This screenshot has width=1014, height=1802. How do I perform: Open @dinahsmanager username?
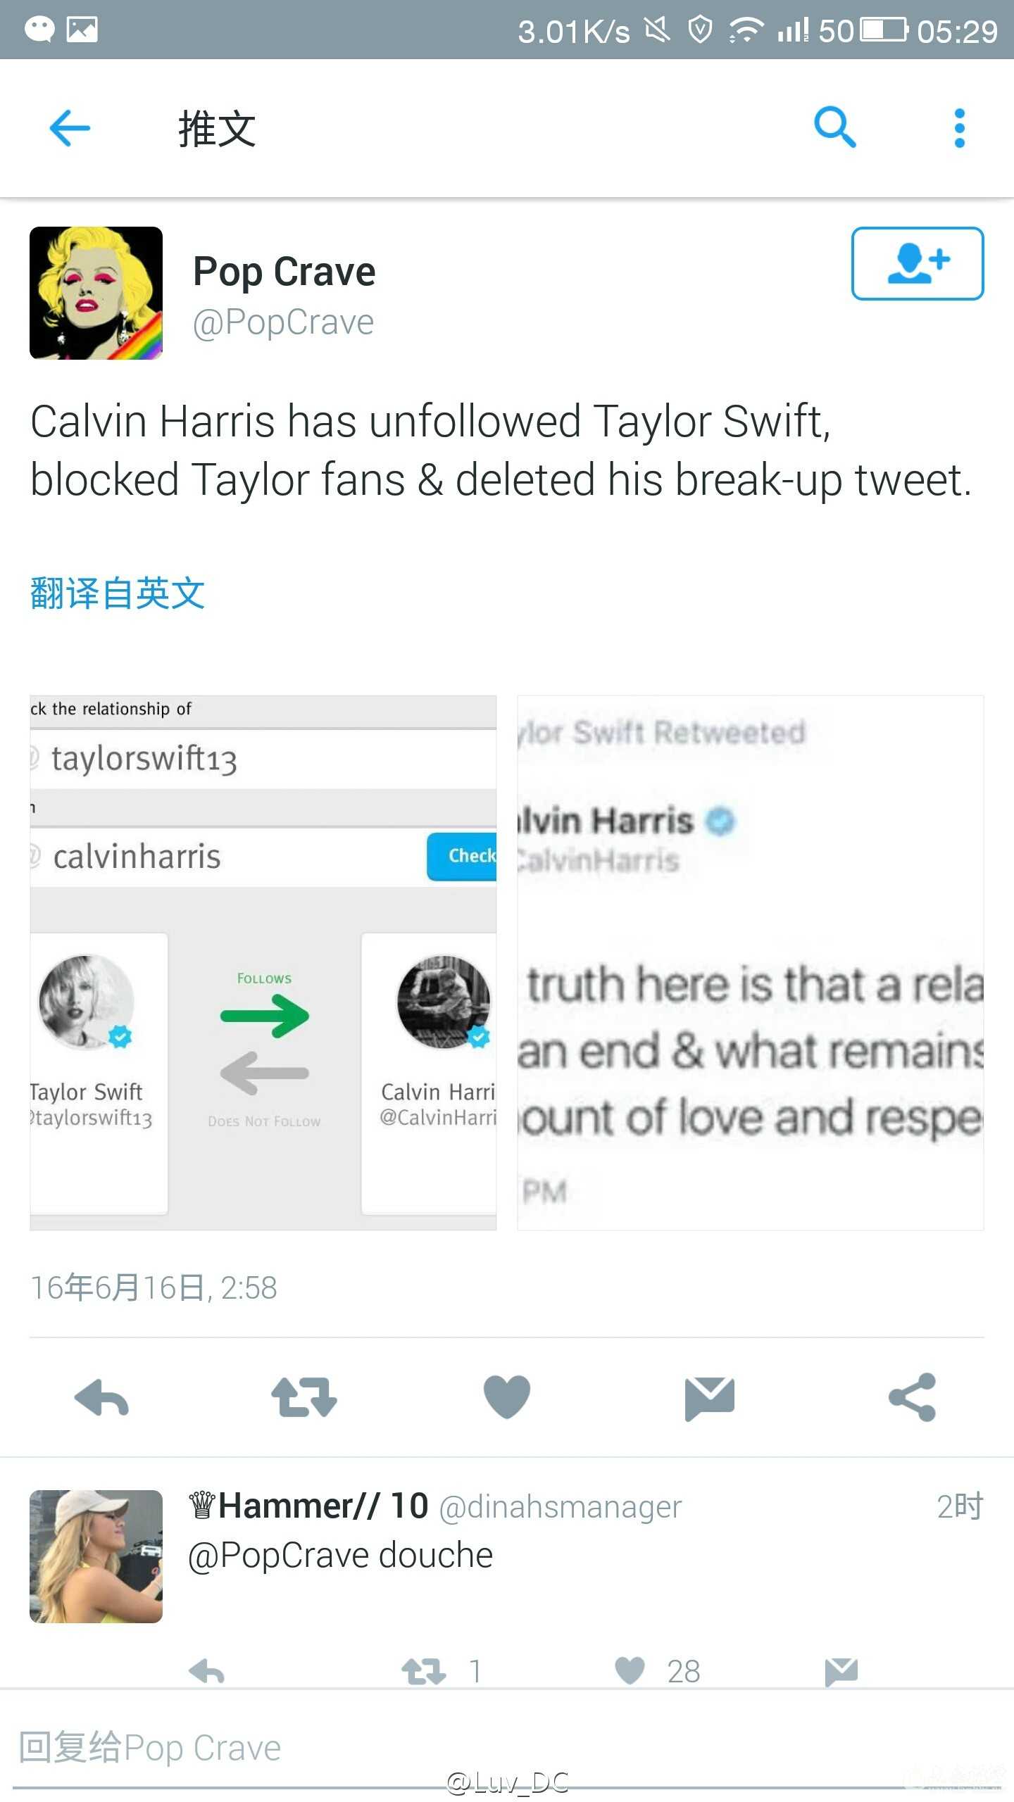(x=561, y=1507)
